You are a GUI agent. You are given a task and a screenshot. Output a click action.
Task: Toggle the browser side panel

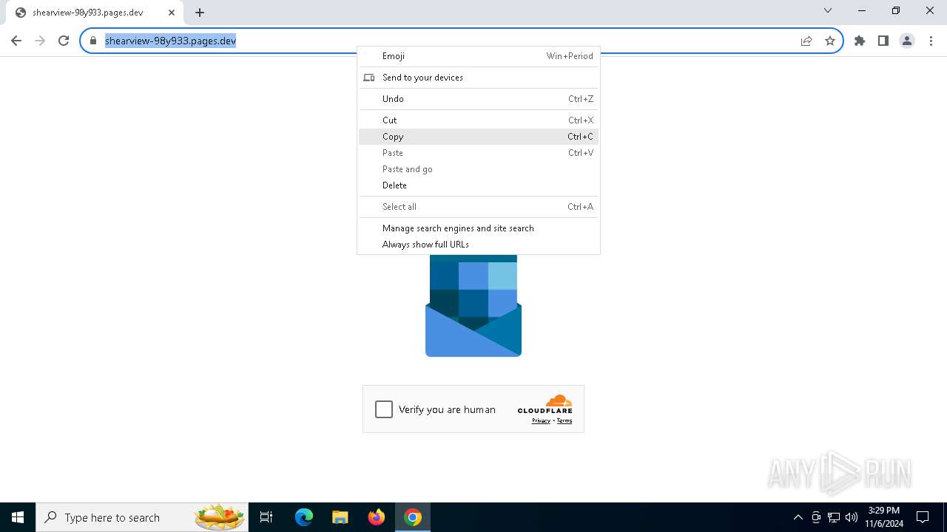coord(883,41)
